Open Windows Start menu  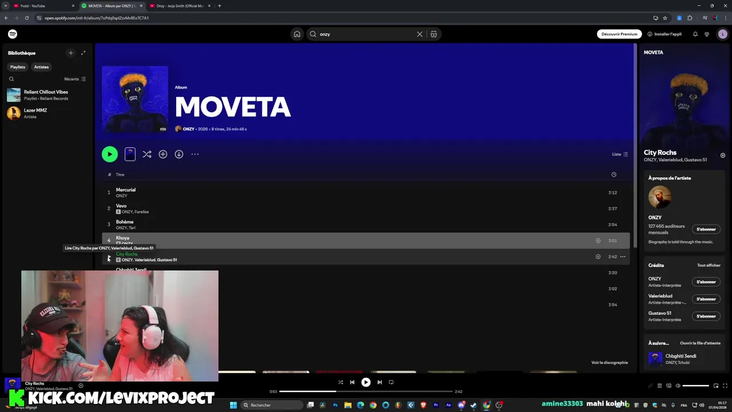[233, 405]
